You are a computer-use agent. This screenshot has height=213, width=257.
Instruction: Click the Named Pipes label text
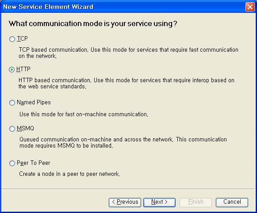click(34, 103)
